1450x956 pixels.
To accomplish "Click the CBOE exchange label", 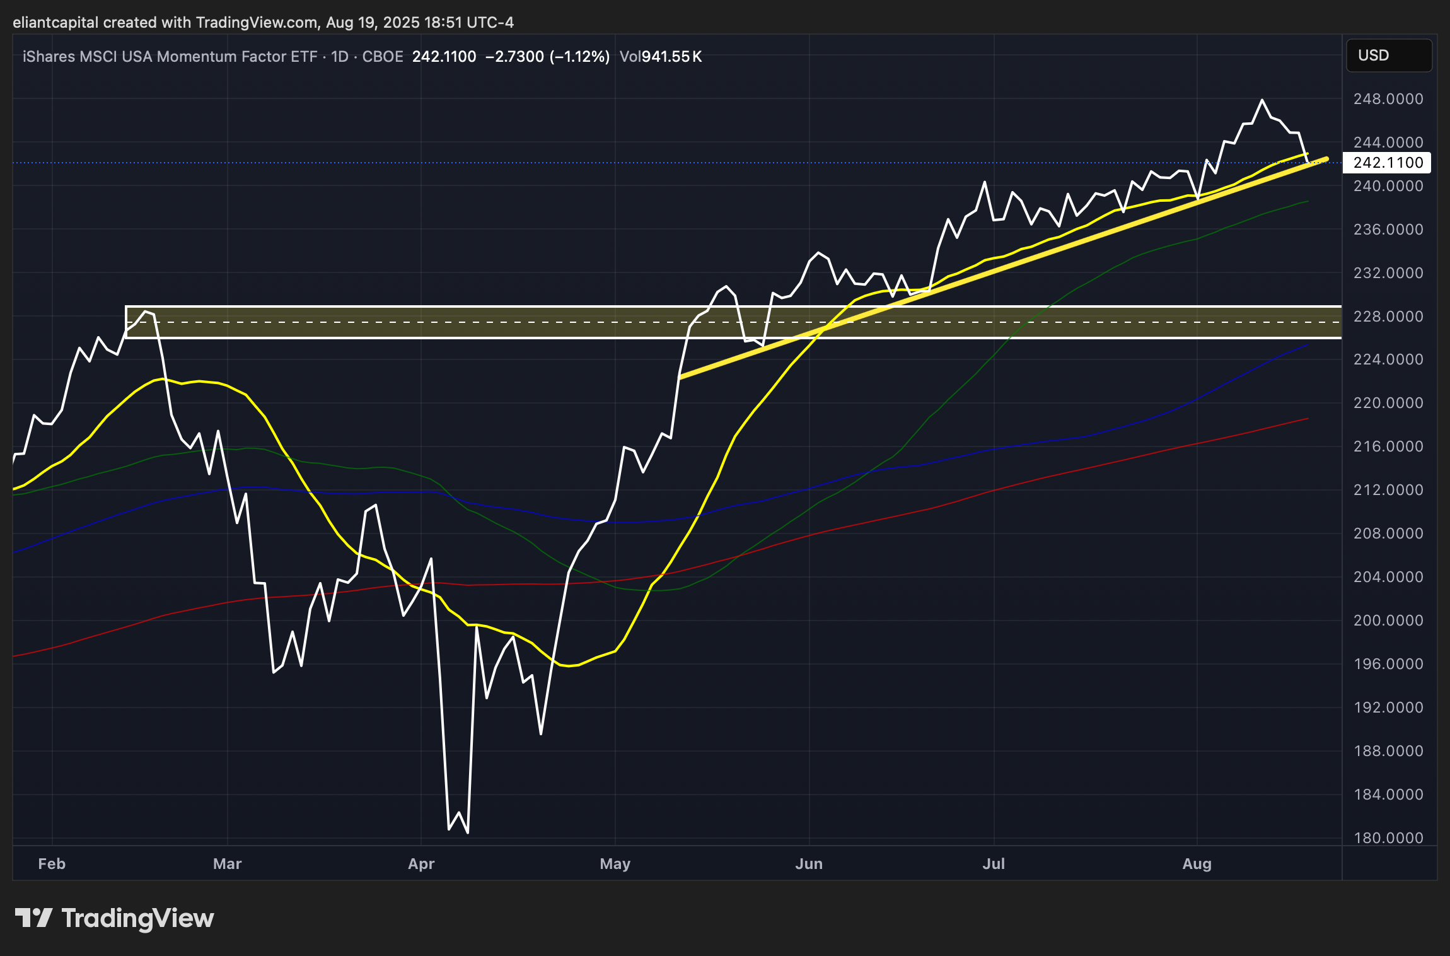I will [x=383, y=57].
